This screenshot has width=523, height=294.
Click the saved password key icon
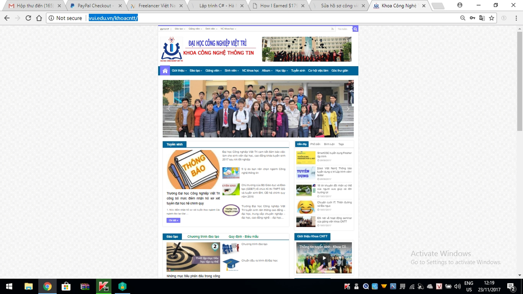coord(472,18)
